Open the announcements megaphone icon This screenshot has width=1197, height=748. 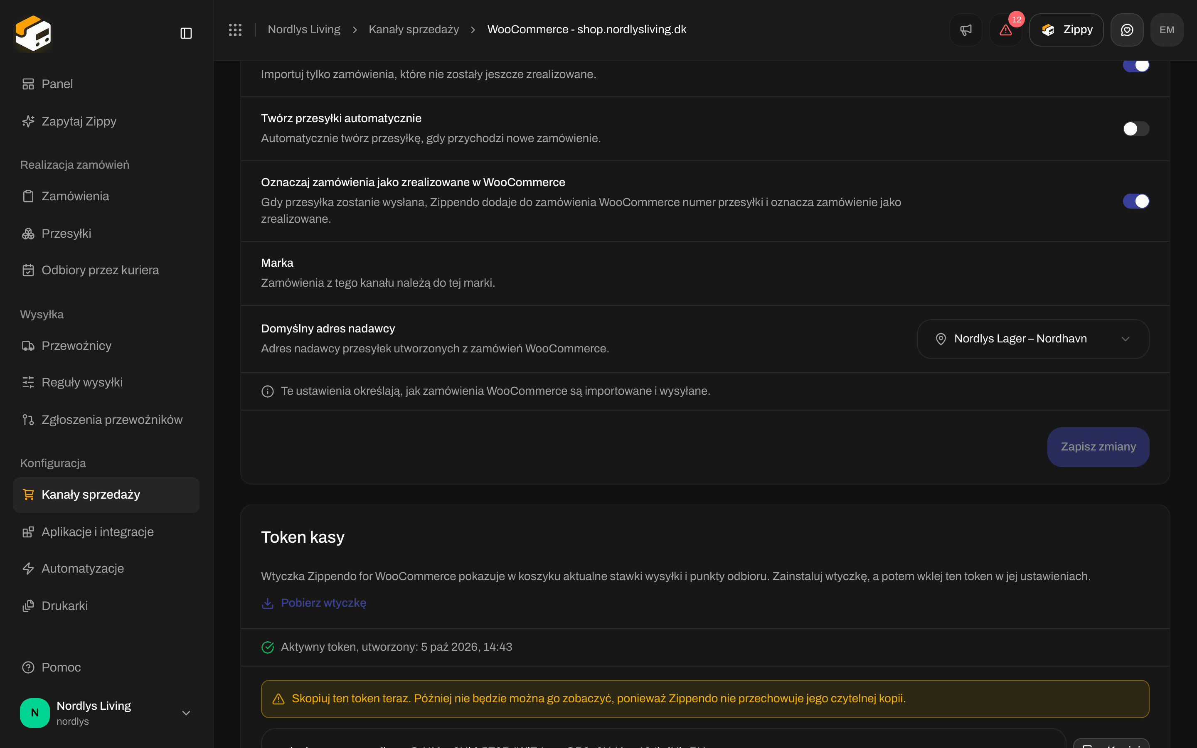coord(965,30)
